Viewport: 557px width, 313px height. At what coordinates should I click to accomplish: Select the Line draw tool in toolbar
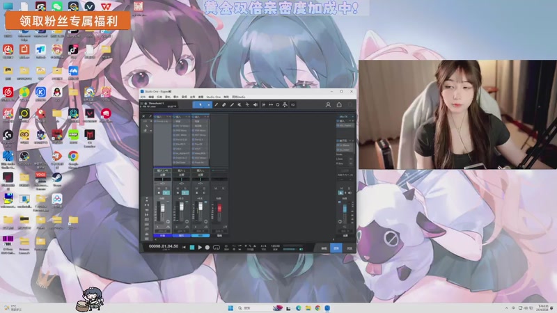[x=232, y=105]
